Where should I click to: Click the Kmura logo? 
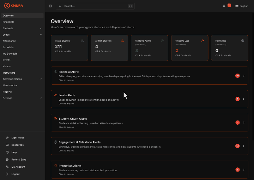(13, 6)
